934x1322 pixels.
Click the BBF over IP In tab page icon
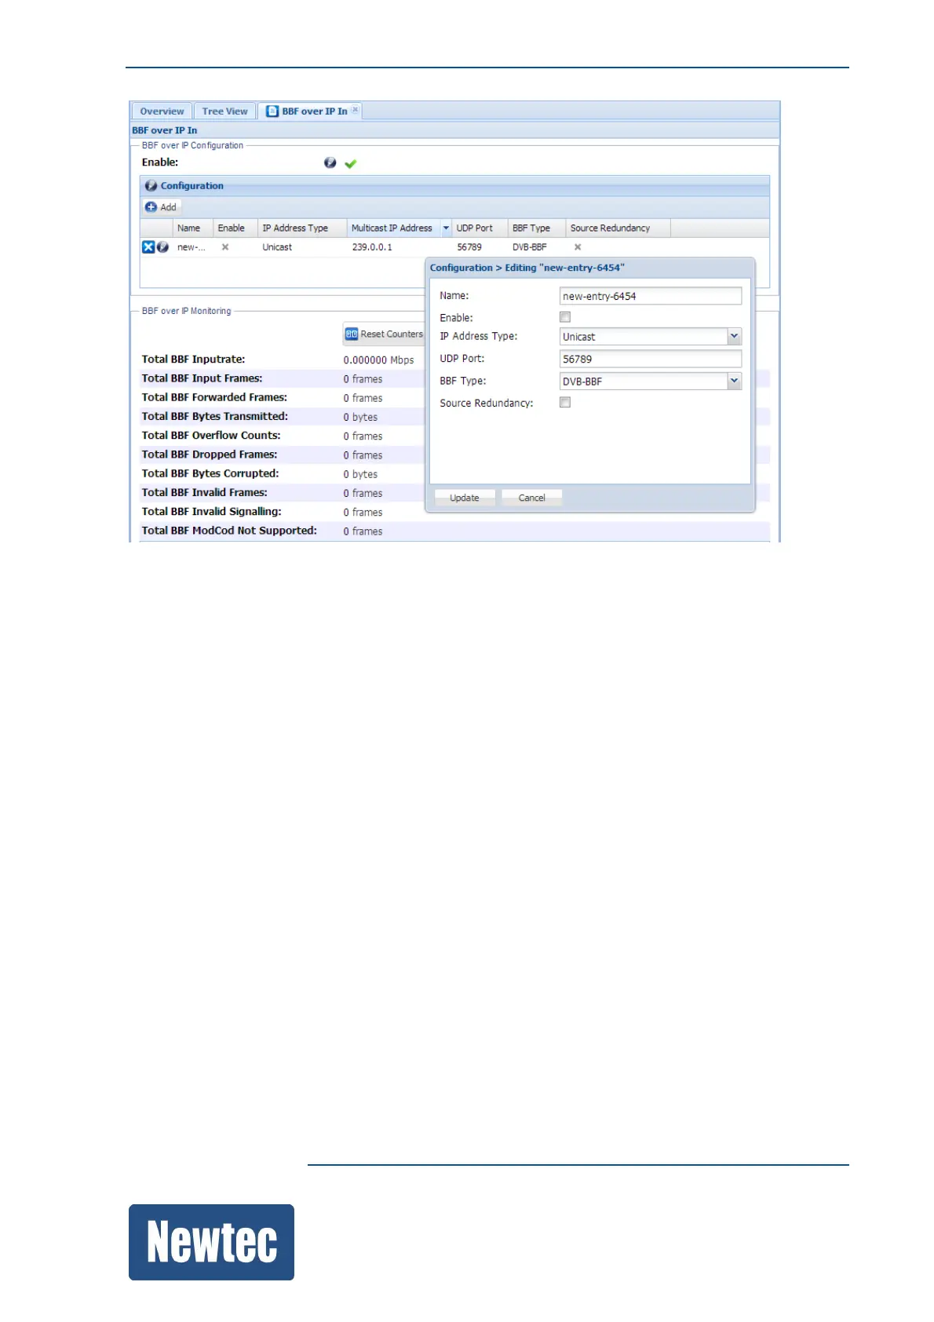tap(272, 111)
